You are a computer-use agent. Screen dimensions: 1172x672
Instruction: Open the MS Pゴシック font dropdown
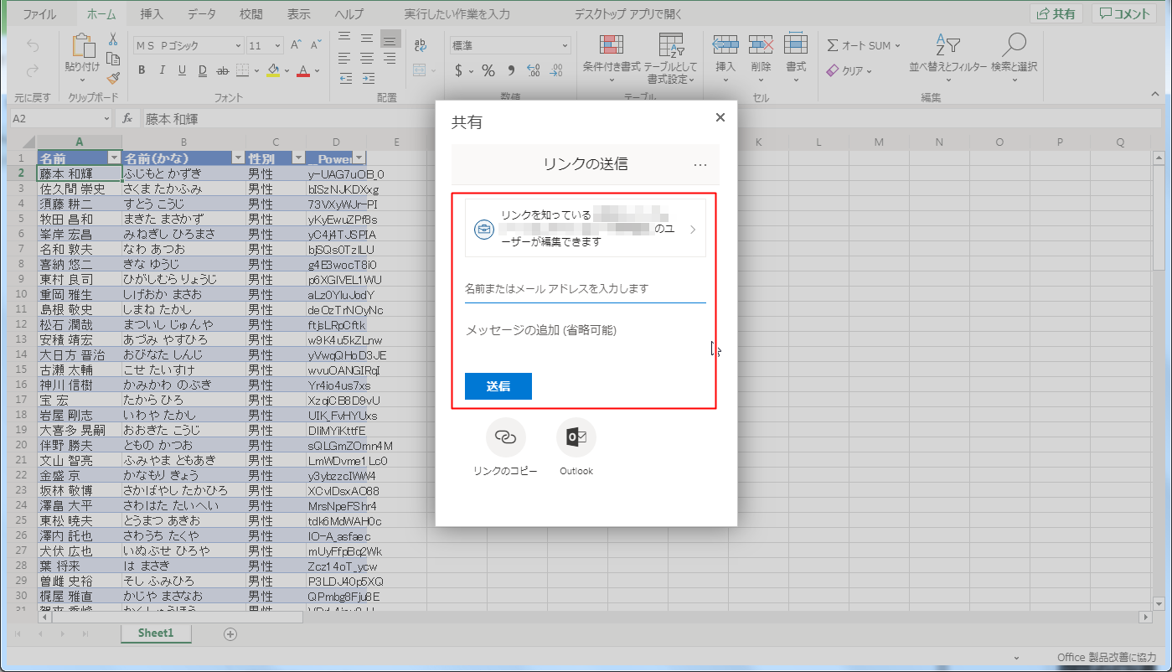(x=239, y=46)
